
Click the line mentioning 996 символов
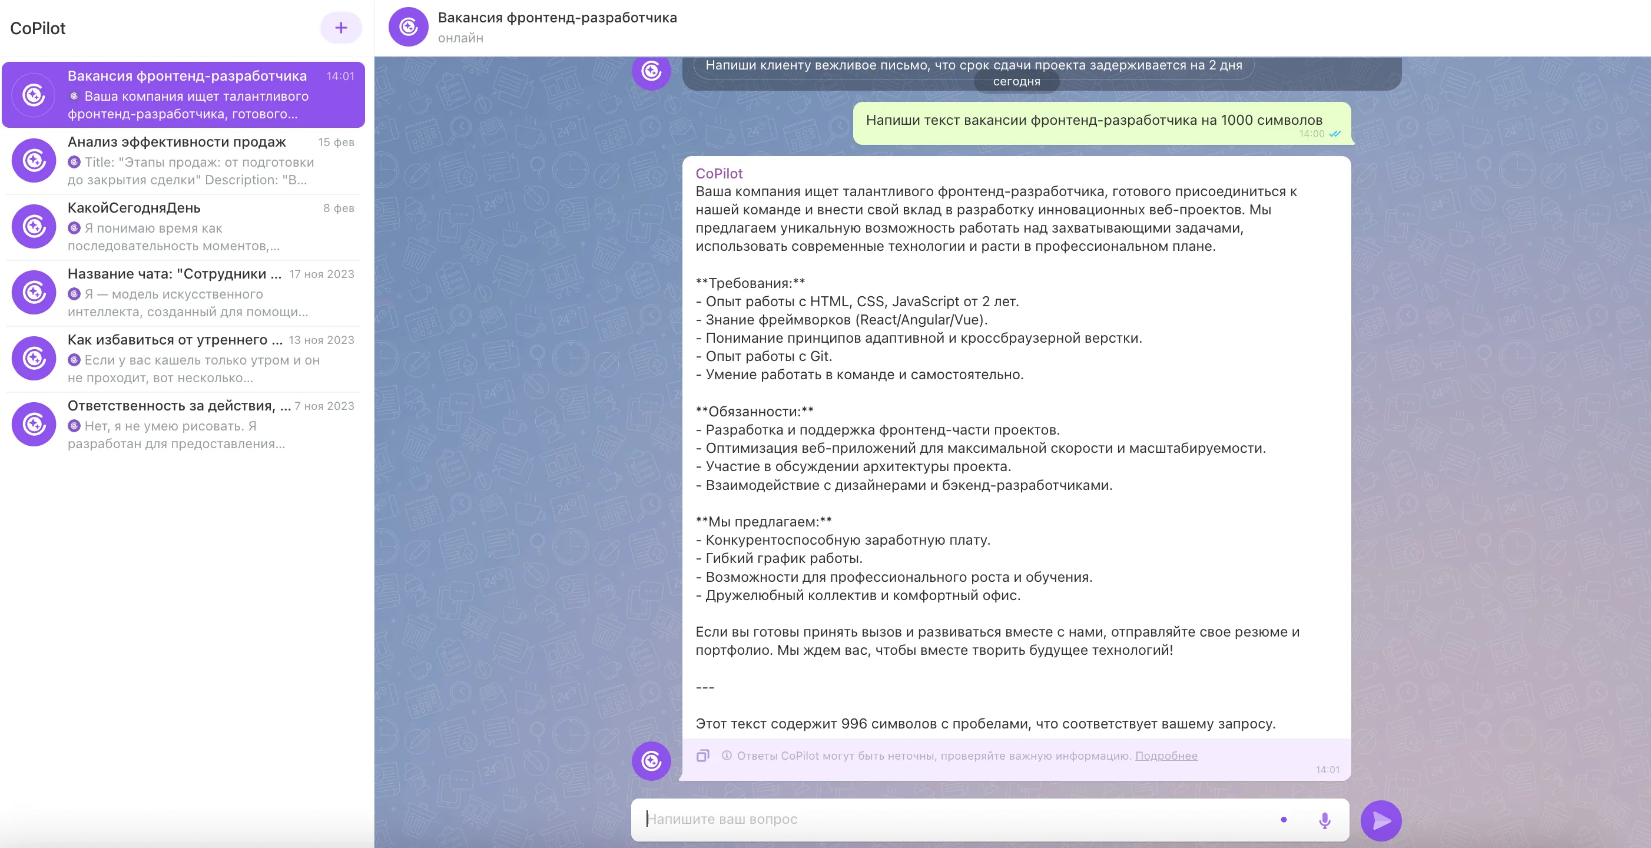pyautogui.click(x=985, y=723)
